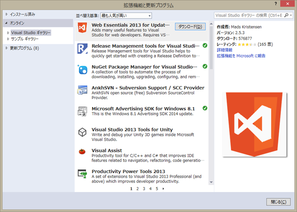Click the Release Management tools icon
The image size is (297, 212).
pos(83,49)
